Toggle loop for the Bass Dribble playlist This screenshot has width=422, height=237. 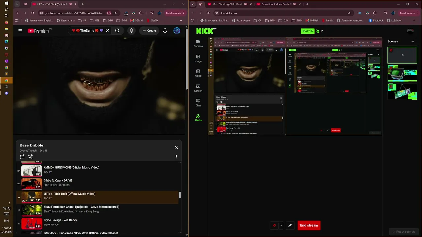(22, 157)
